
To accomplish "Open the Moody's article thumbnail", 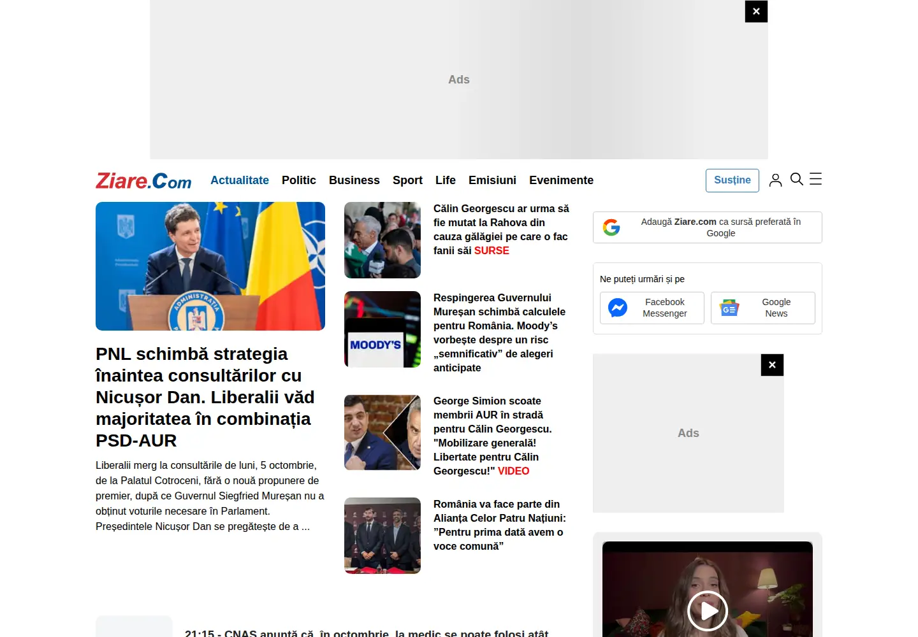I will point(382,329).
